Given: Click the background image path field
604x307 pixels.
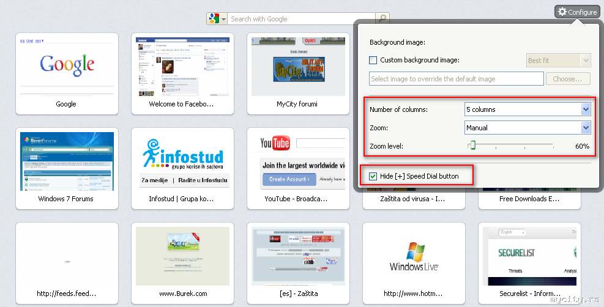Looking at the screenshot, I should pos(456,79).
